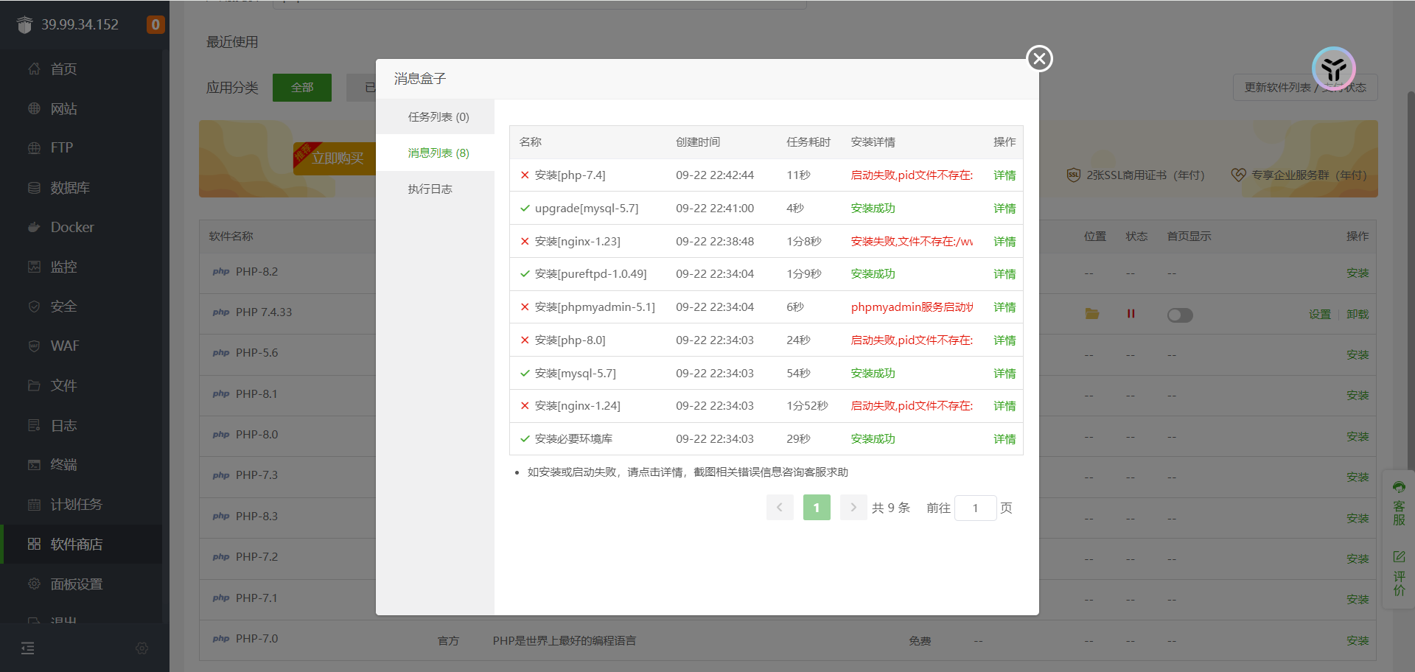Open 详情 for upgrade[mysql-5.7]
This screenshot has width=1415, height=672.
point(1005,209)
